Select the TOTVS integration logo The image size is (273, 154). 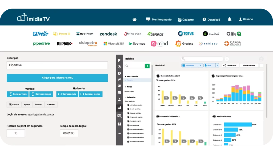(186, 33)
